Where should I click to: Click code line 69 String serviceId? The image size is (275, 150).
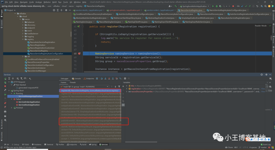pos(129,57)
